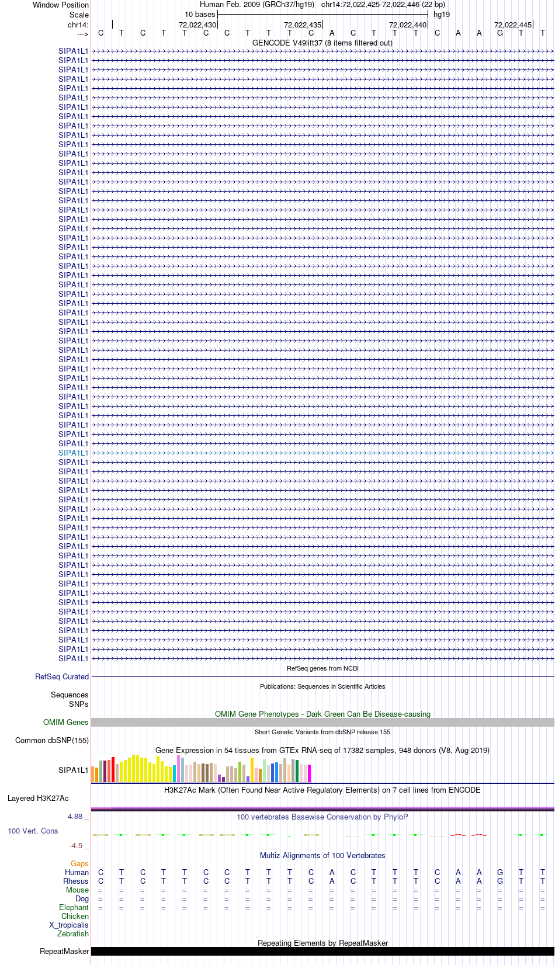555x965 pixels.
Task: Open the 100 vertebrates PhyloP conservation title
Action: [x=322, y=817]
